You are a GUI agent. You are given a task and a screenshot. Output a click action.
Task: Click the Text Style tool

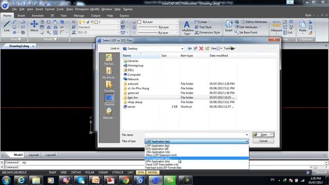(x=203, y=27)
